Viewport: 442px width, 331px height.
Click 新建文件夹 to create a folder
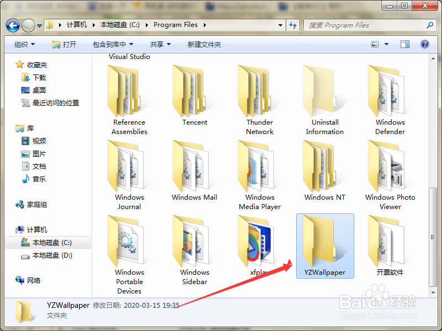coord(204,45)
